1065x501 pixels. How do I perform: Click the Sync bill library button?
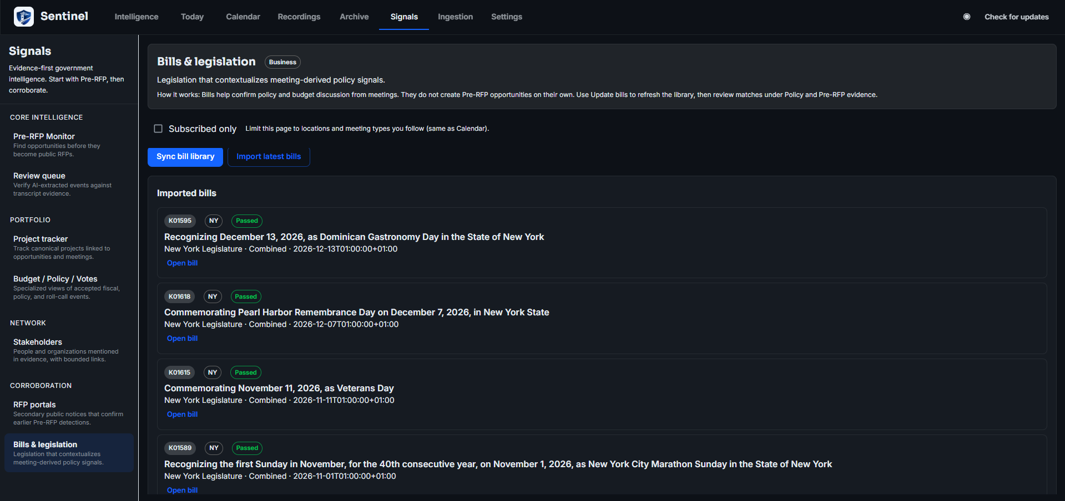[185, 157]
